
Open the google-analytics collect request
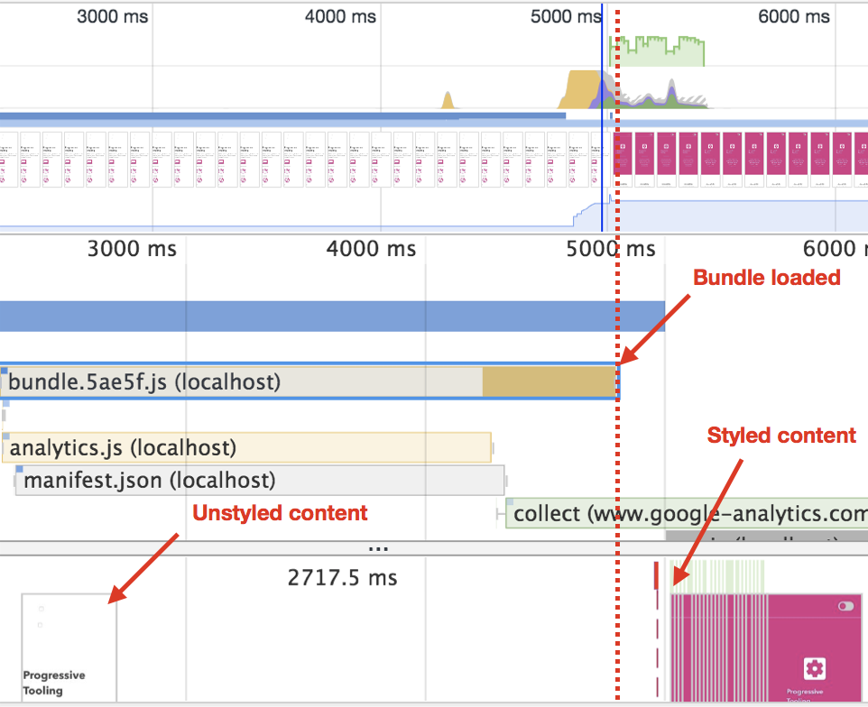pyautogui.click(x=686, y=513)
